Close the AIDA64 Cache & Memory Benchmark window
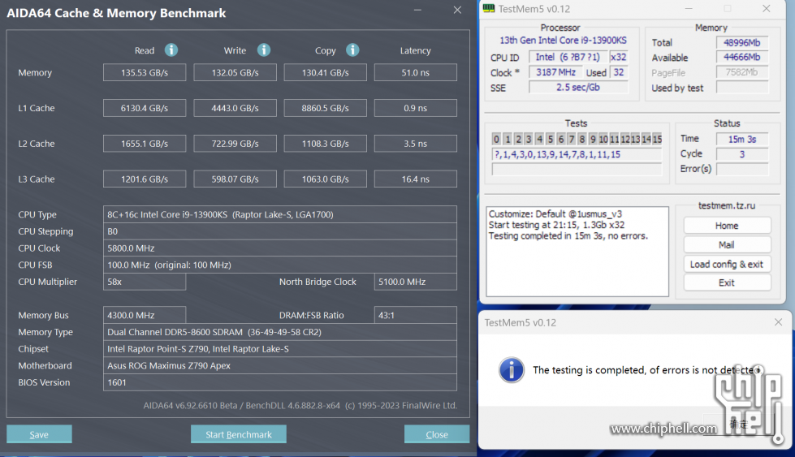 457,10
